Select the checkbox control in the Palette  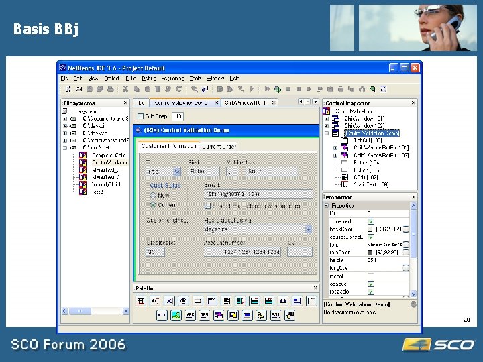169,301
